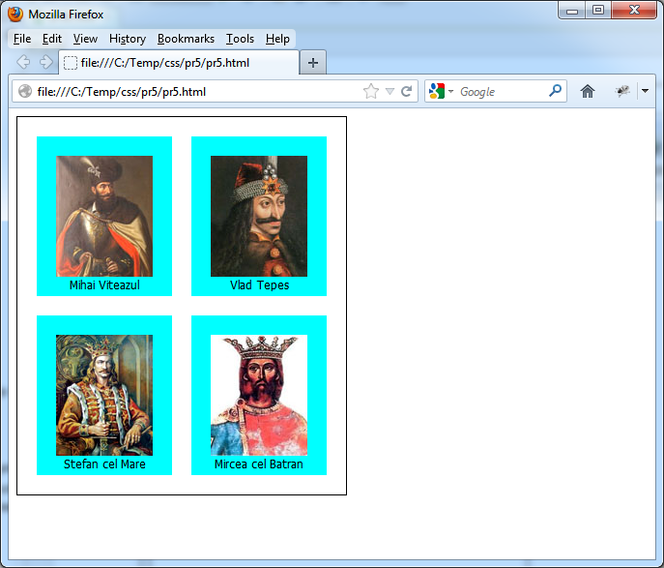This screenshot has width=664, height=568.
Task: Open the Help menu
Action: tap(277, 39)
